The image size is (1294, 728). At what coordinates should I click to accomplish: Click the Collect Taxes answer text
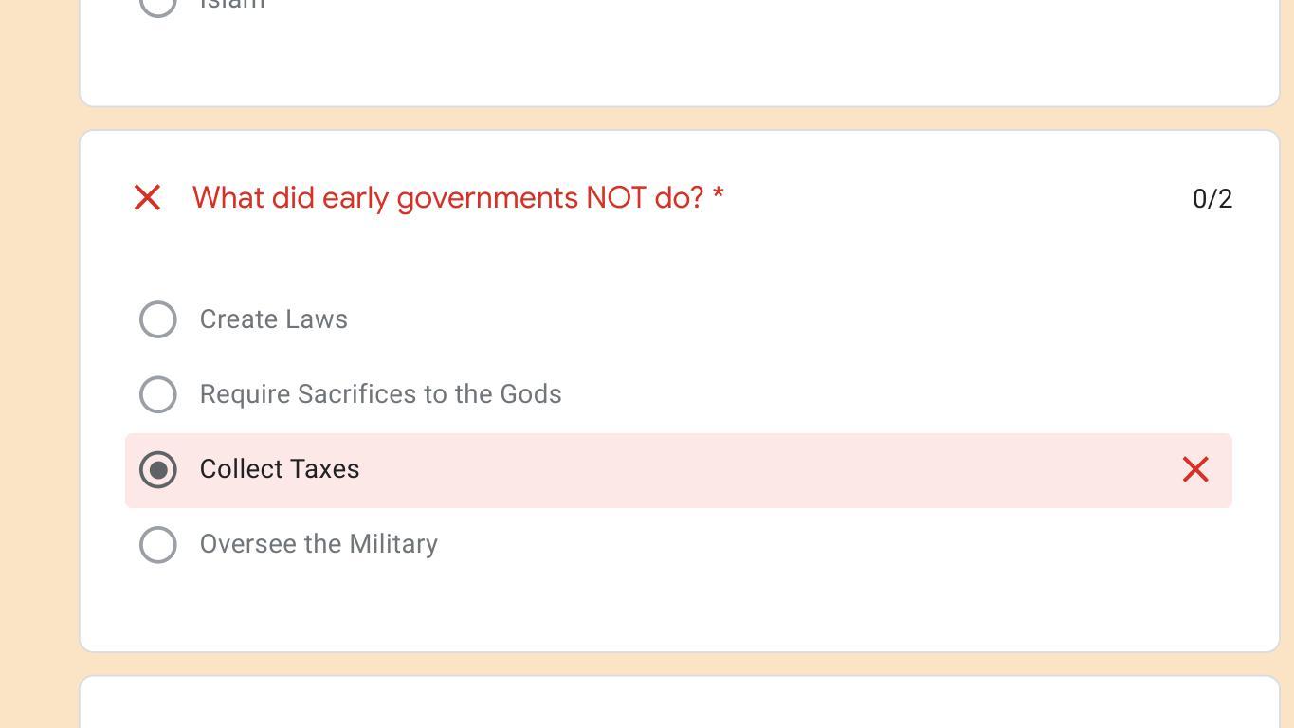click(280, 469)
